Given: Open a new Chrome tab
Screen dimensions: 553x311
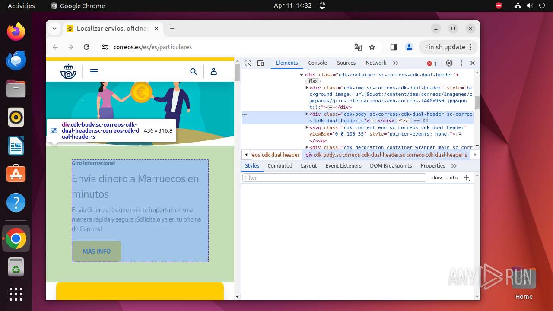Looking at the screenshot, I should [172, 29].
